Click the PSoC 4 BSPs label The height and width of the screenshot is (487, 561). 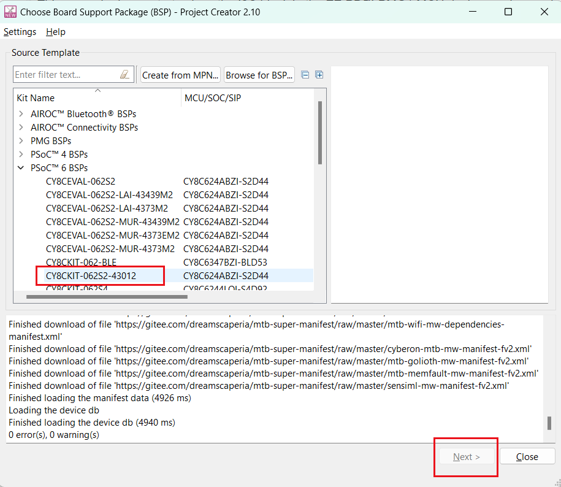pos(59,154)
